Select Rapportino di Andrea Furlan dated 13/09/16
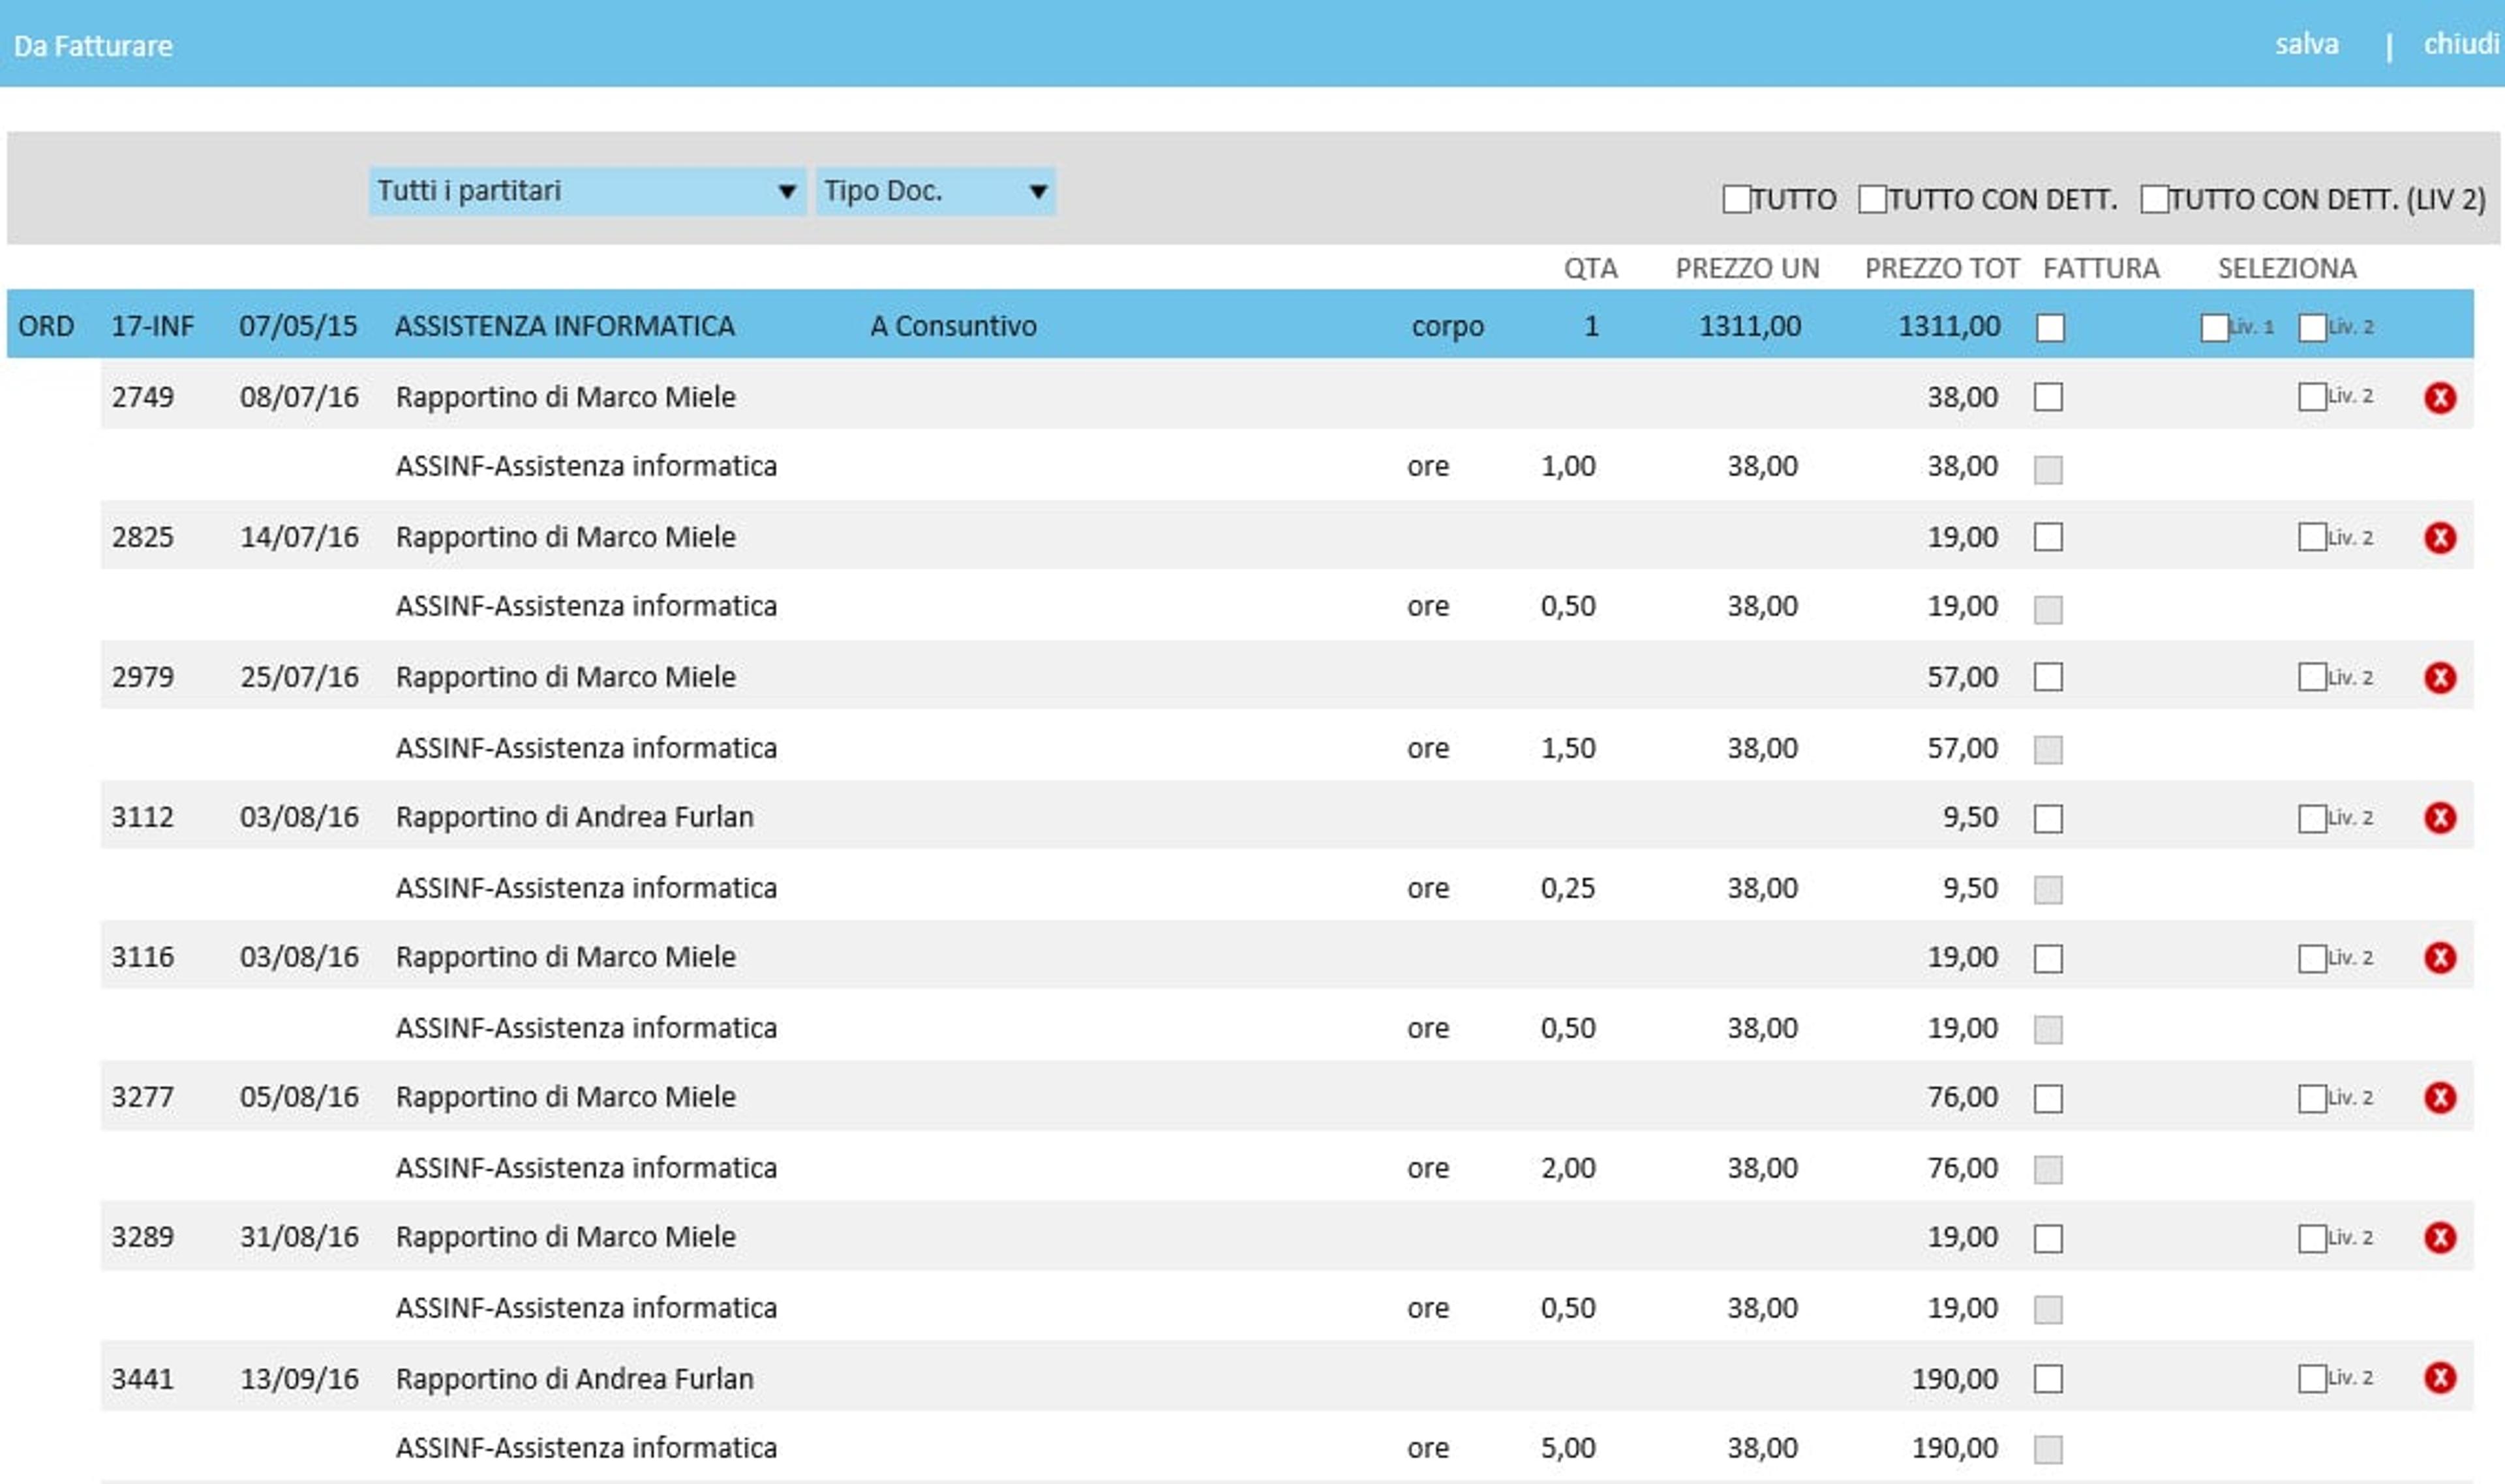Screen dimensions: 2505x1484 point(574,1379)
